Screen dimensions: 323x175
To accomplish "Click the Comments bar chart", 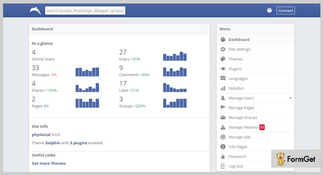I will [175, 72].
